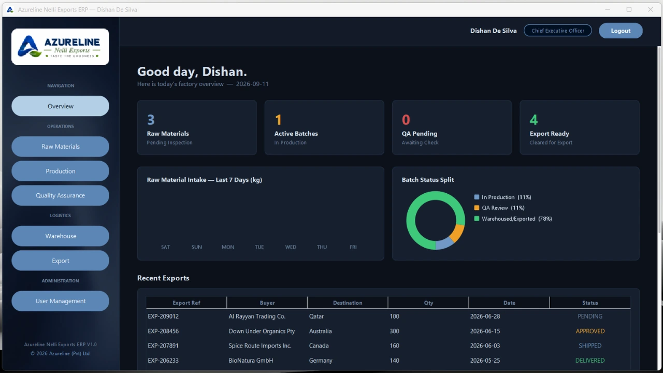Click the Export Ready stat card

pyautogui.click(x=580, y=127)
